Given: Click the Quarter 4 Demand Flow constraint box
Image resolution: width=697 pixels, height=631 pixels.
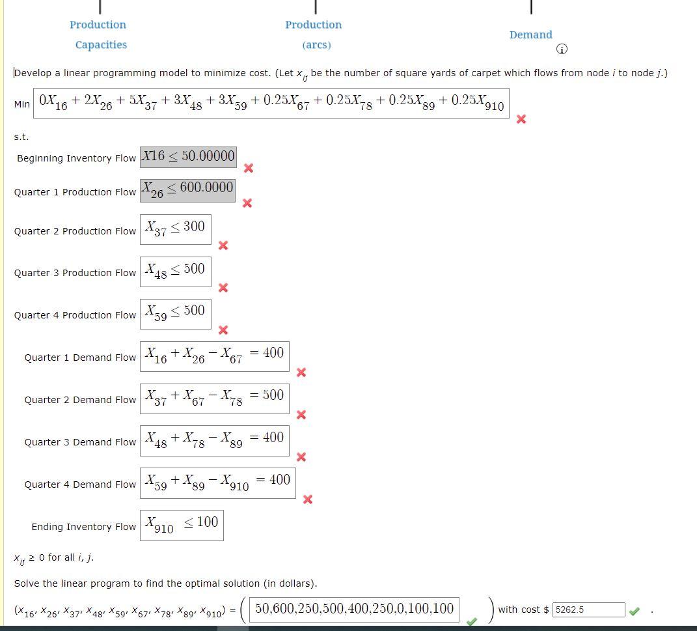Looking at the screenshot, I should pos(217,483).
